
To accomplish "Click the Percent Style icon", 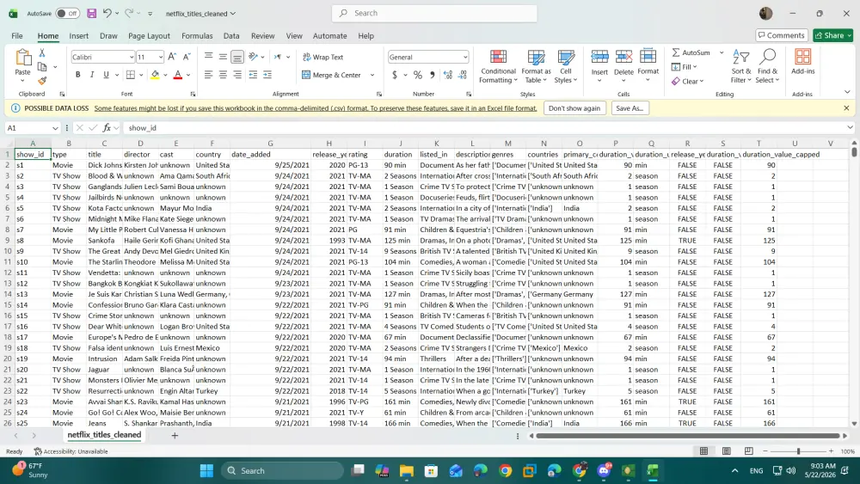I will [x=418, y=75].
